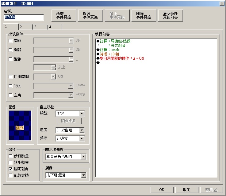Screen dimensions: 226x196
Task: Toggle the 步行動畫 option
Action: 10,156
